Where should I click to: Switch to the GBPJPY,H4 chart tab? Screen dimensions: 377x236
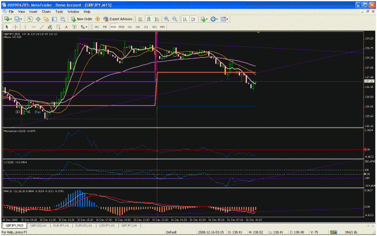click(129, 226)
